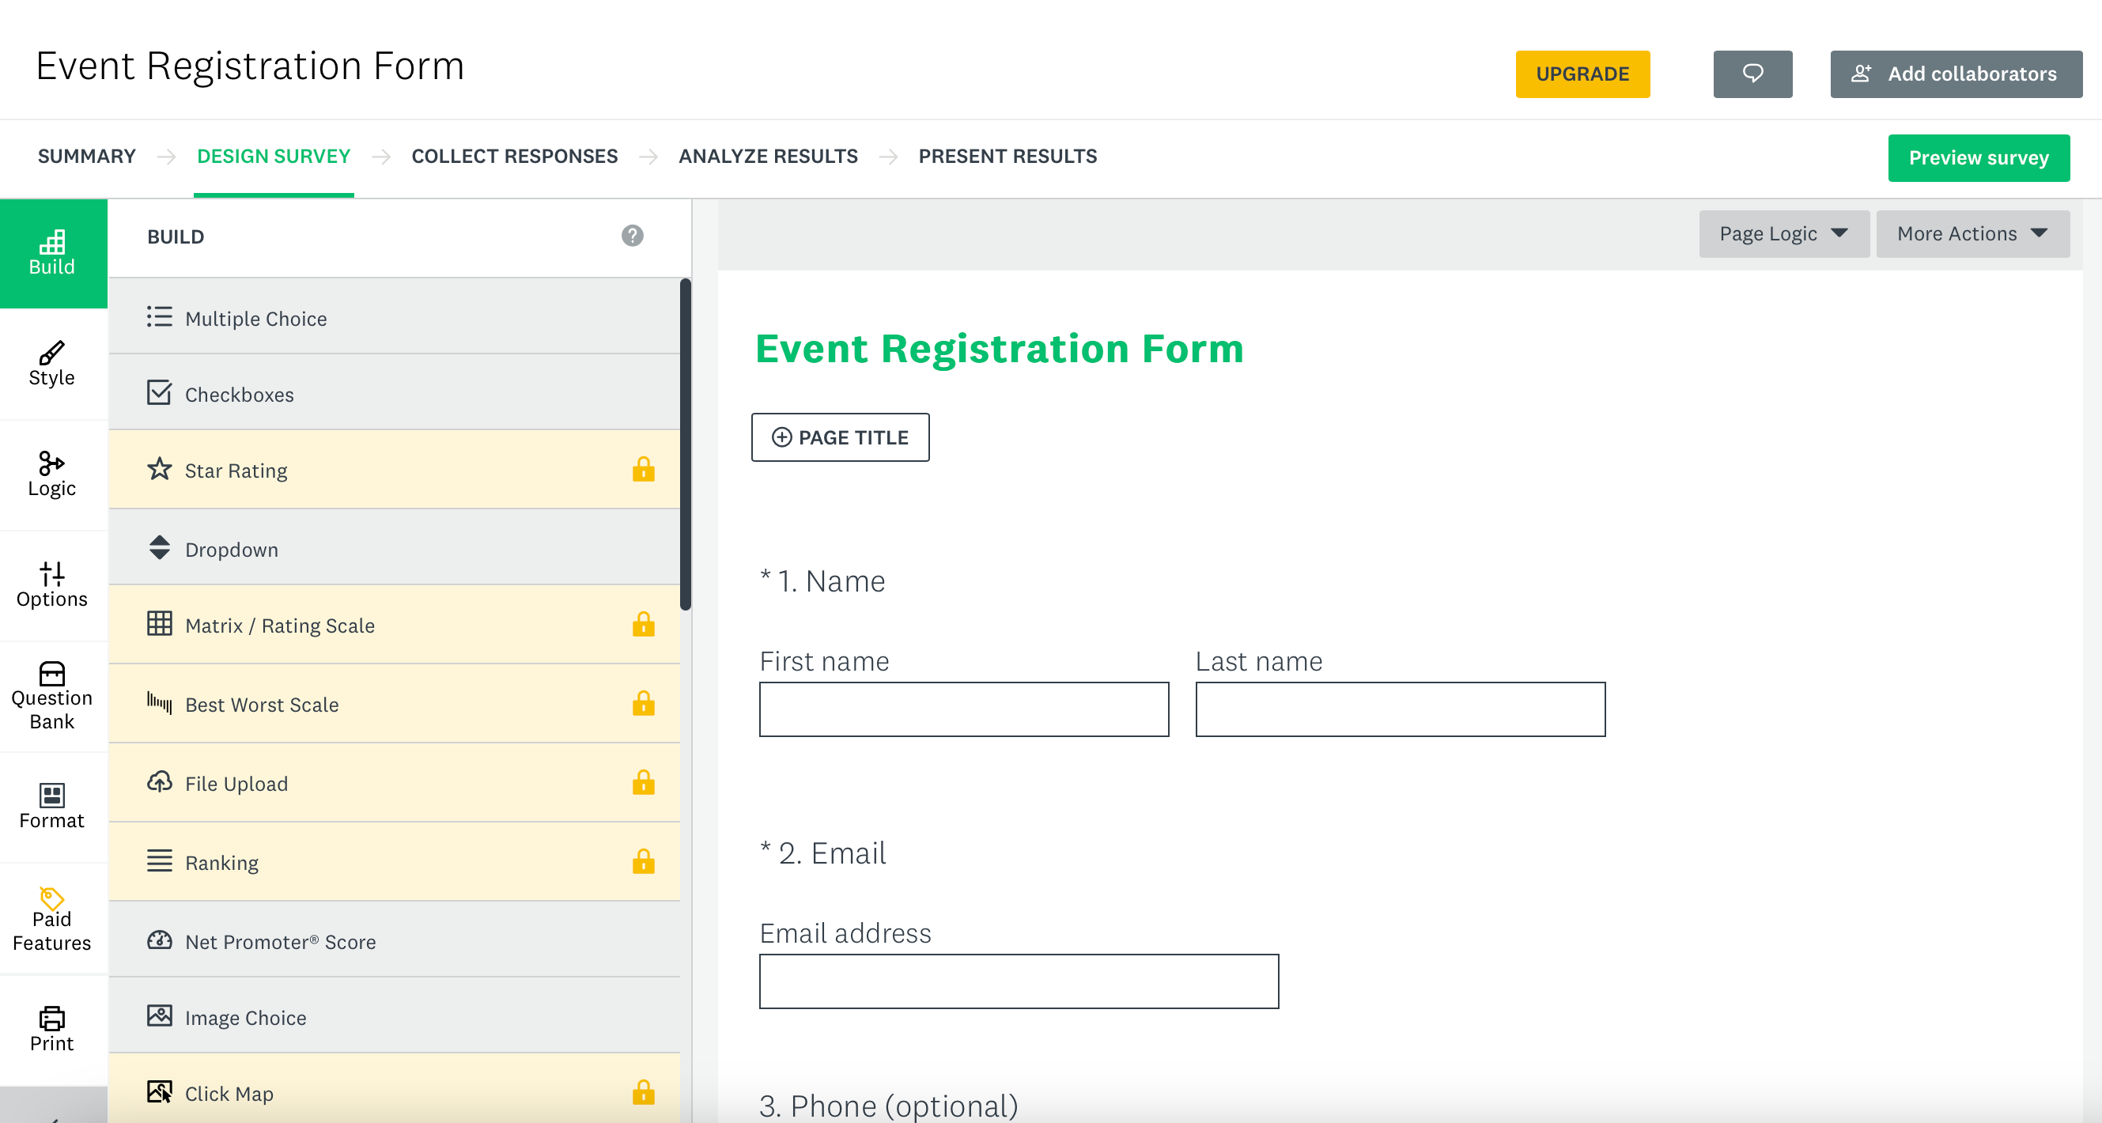The image size is (2102, 1123).
Task: Click the yellow Upgrade button
Action: point(1582,74)
